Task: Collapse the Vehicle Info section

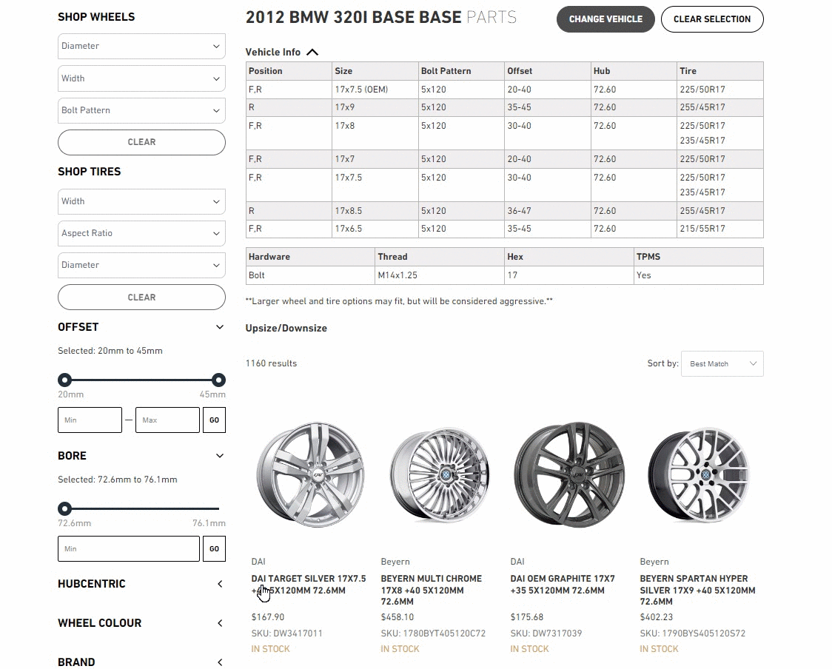Action: click(x=282, y=52)
